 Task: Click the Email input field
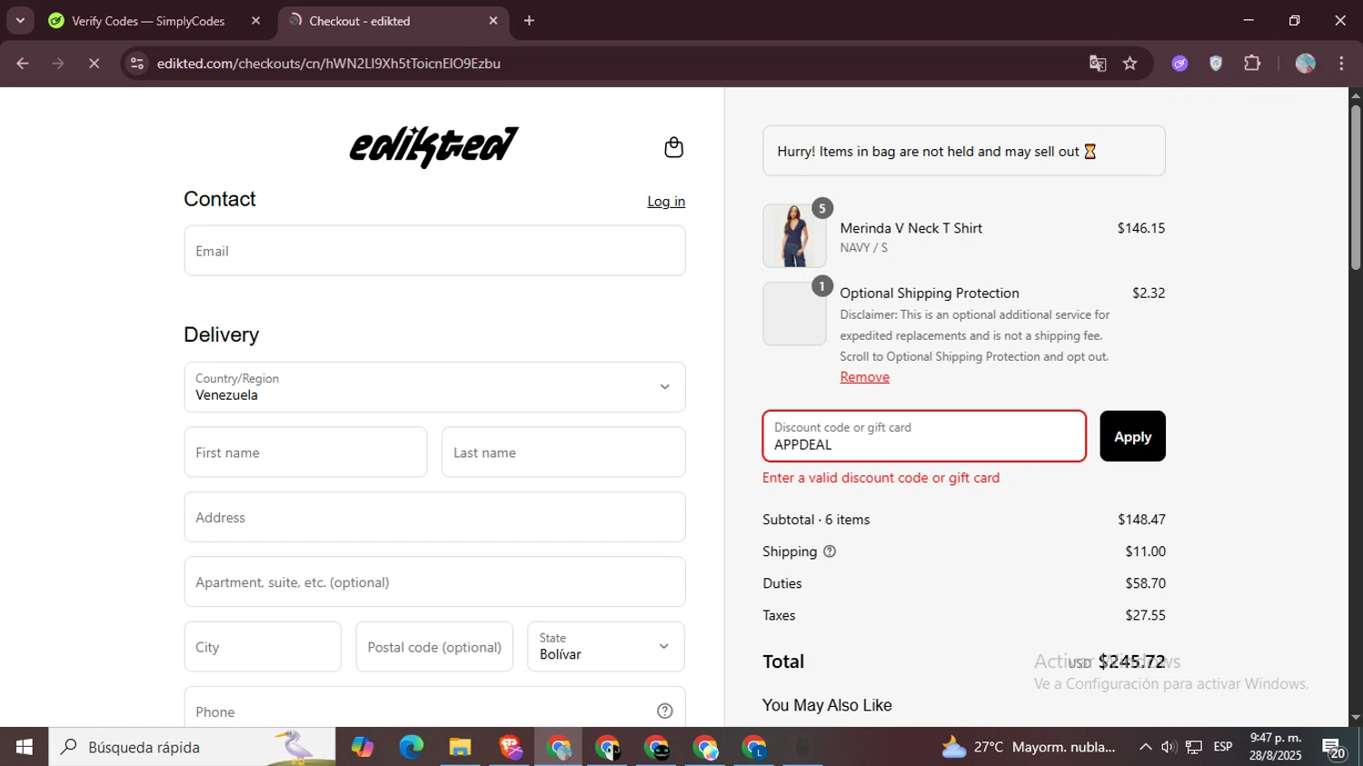[x=434, y=251]
